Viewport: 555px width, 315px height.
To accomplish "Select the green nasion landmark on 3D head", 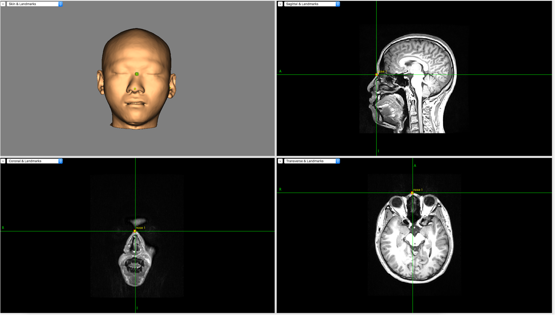I will (x=137, y=74).
